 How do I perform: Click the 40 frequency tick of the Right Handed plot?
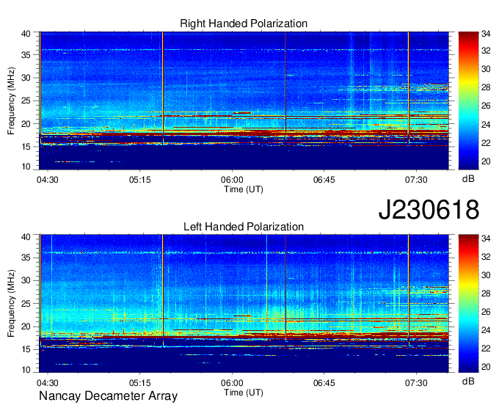[26, 34]
